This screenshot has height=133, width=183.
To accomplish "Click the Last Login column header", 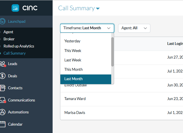I will [x=175, y=43].
